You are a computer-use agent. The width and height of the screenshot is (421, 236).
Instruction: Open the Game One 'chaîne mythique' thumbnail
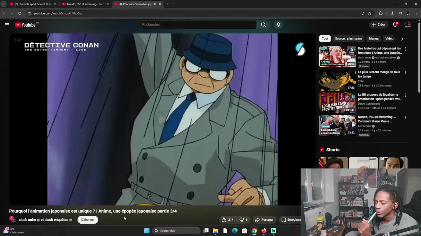337,125
